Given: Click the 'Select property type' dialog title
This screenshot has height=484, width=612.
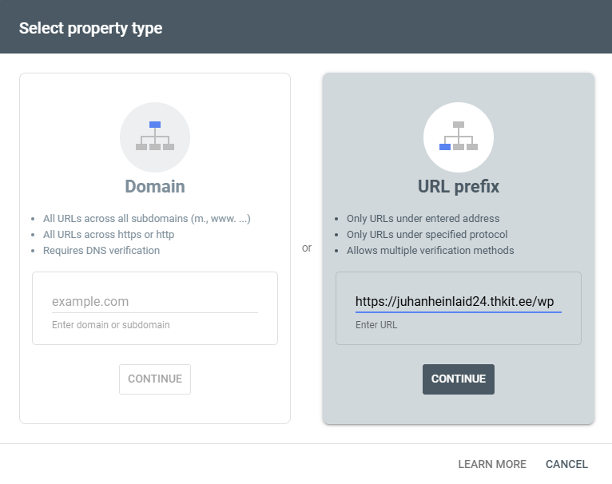Looking at the screenshot, I should tap(90, 28).
